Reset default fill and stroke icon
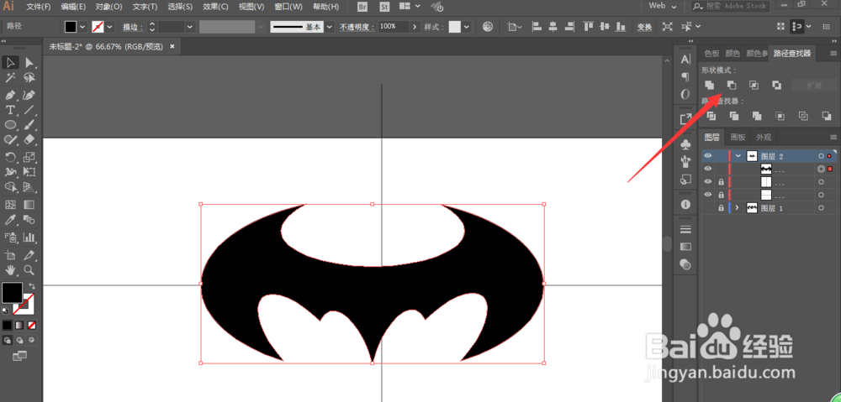841x402 pixels. [x=5, y=311]
